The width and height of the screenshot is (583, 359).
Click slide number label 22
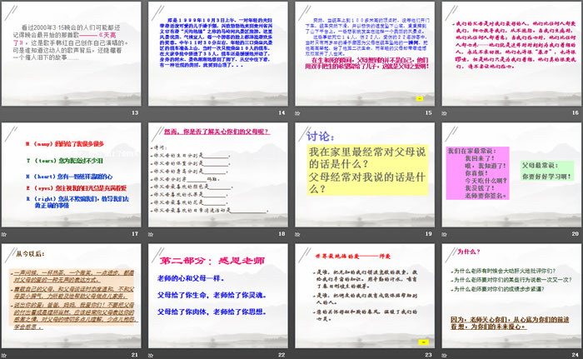(x=282, y=355)
